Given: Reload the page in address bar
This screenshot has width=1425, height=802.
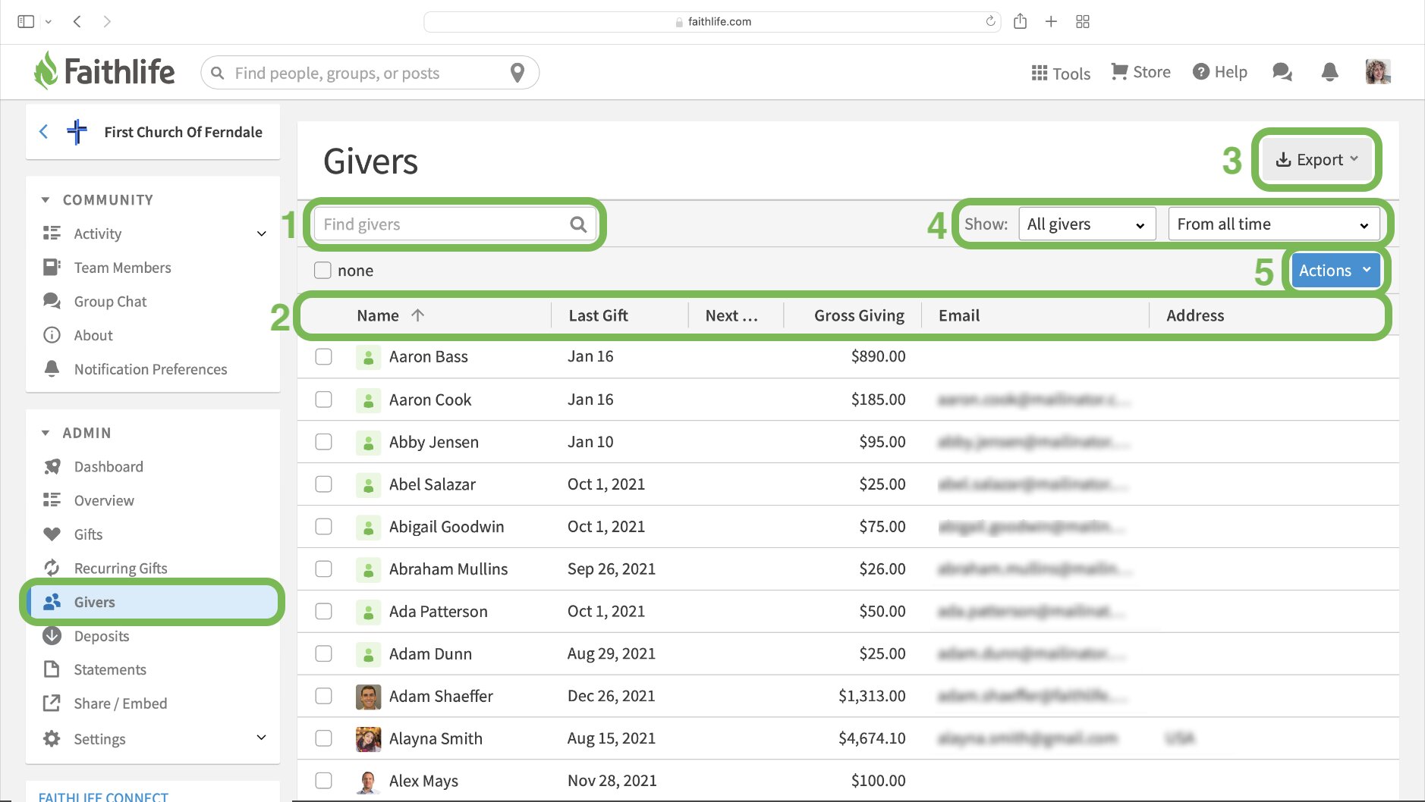Looking at the screenshot, I should tap(990, 21).
